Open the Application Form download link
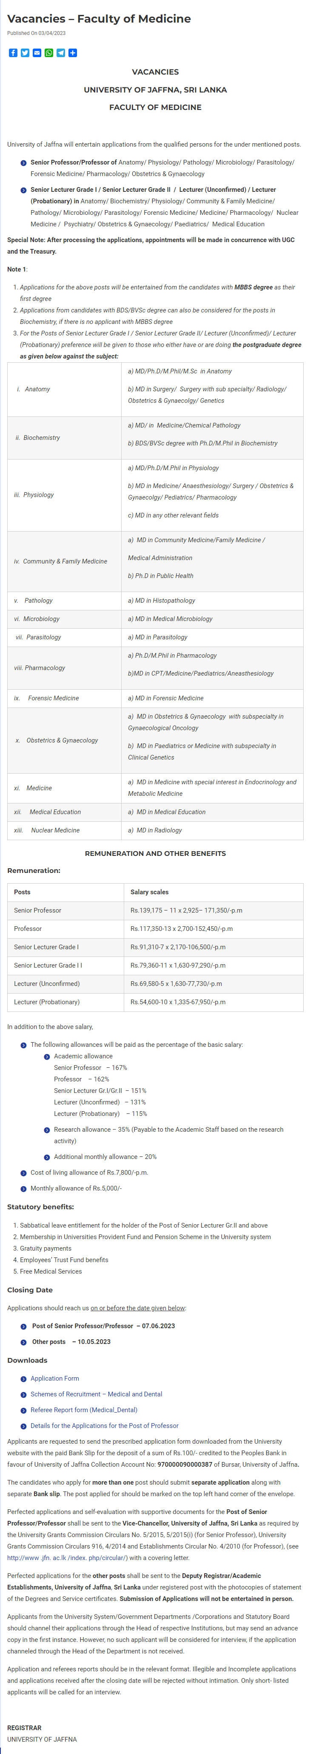 pos(54,1378)
